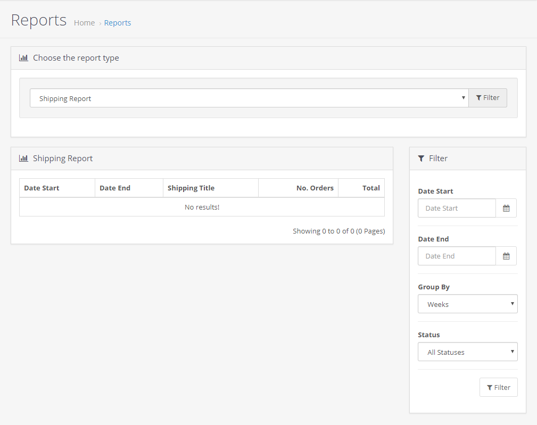Click the Home breadcrumb link
Screen dimensions: 537x425
[x=84, y=23]
